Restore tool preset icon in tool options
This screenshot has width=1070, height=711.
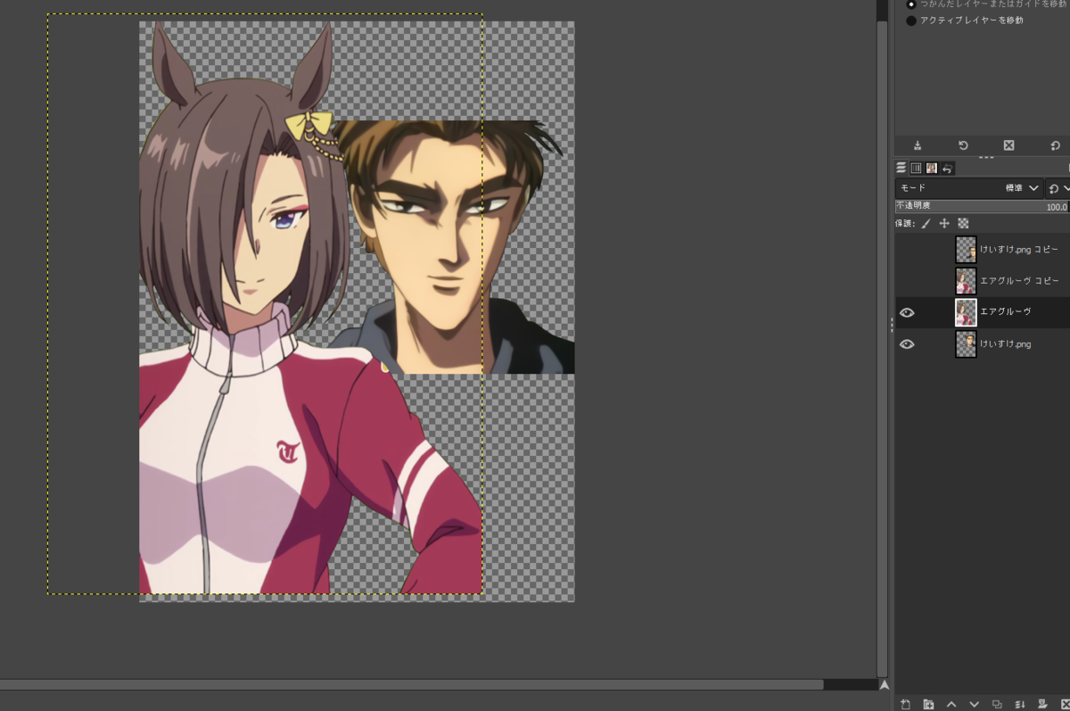(x=963, y=145)
